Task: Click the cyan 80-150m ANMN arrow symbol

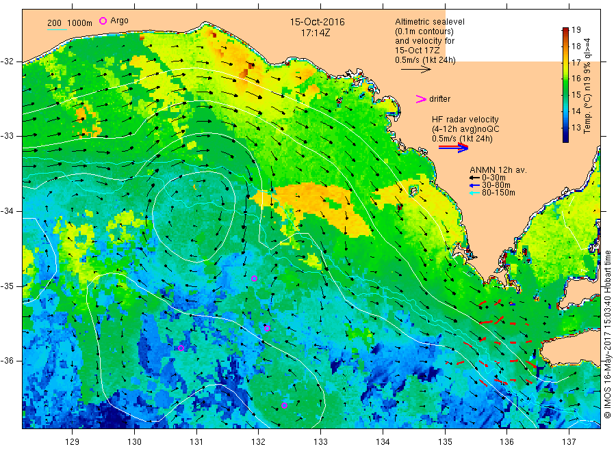Action: pyautogui.click(x=475, y=193)
